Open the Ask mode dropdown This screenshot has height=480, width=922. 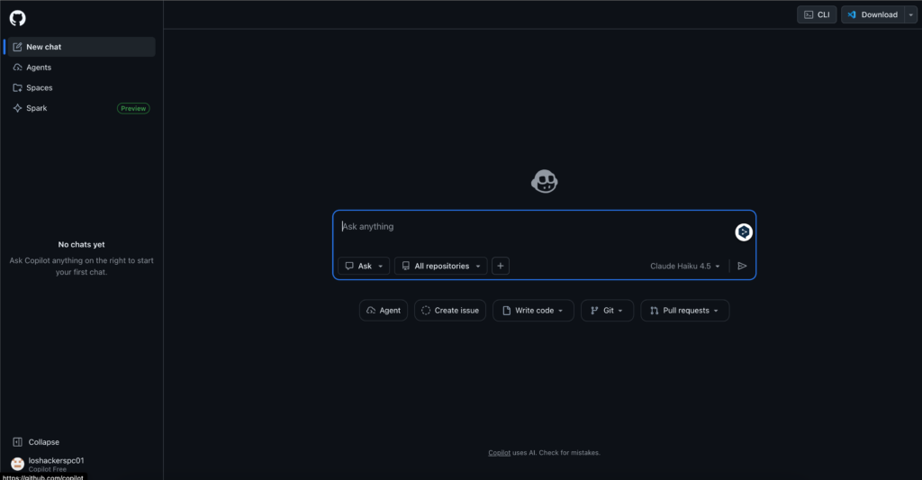[x=364, y=266]
